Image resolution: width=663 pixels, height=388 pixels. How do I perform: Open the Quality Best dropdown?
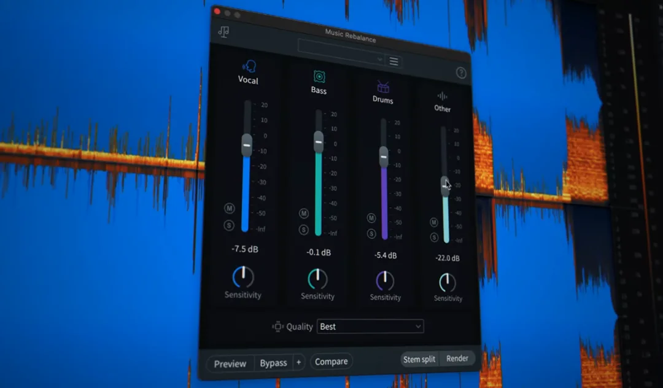(370, 326)
